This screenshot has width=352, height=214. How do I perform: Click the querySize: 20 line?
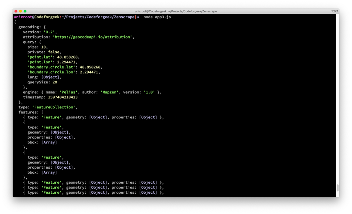42,82
